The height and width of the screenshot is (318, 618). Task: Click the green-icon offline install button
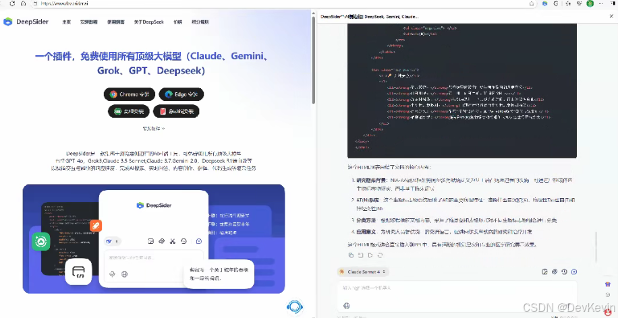[129, 111]
